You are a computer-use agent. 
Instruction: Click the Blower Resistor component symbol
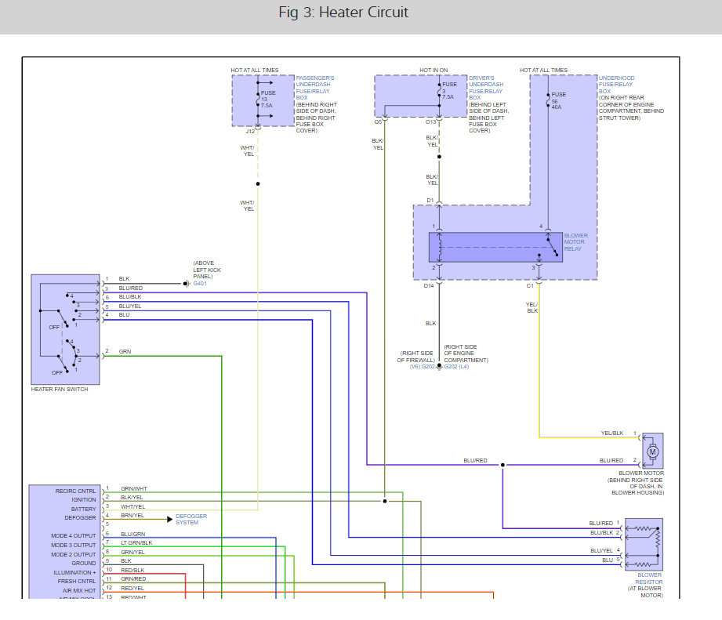click(x=644, y=545)
